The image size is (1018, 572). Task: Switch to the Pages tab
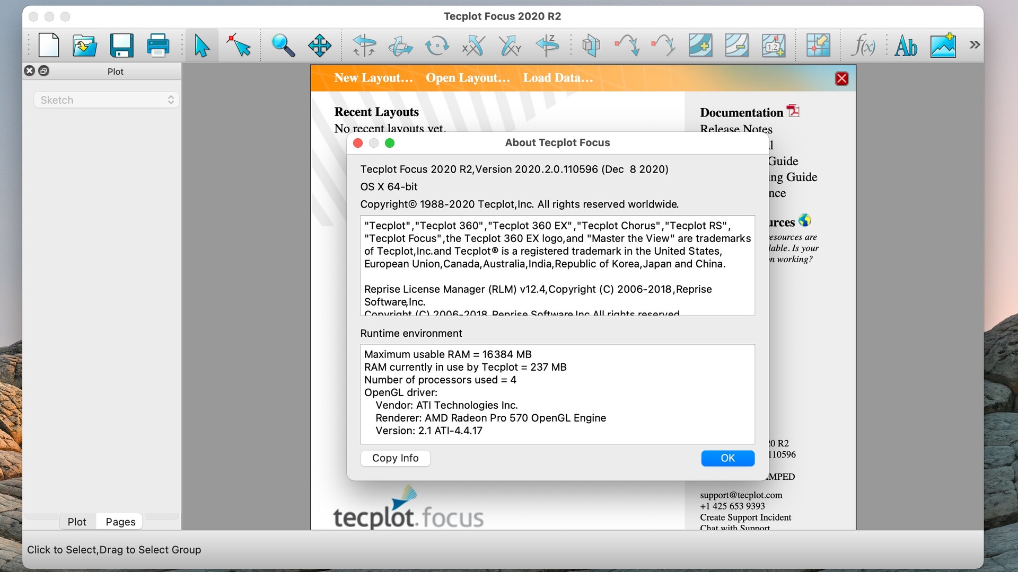119,521
